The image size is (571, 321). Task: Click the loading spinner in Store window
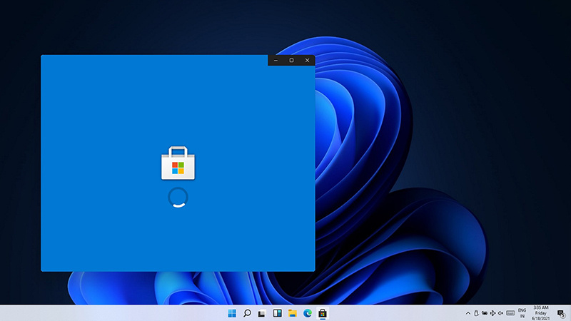point(178,198)
